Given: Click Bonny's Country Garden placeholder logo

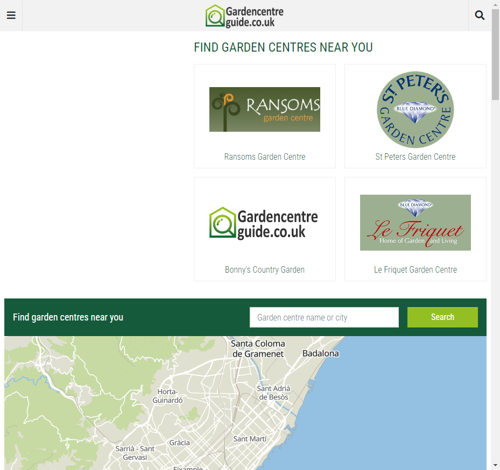Looking at the screenshot, I should coord(264,223).
